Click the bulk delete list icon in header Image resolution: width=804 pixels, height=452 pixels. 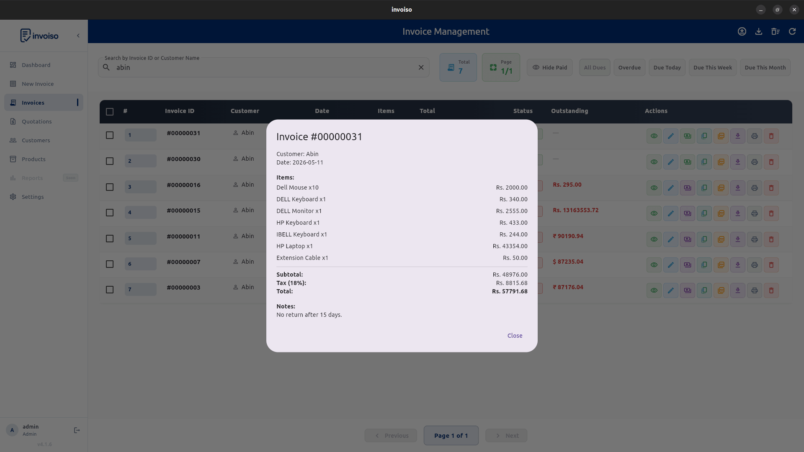tap(776, 31)
